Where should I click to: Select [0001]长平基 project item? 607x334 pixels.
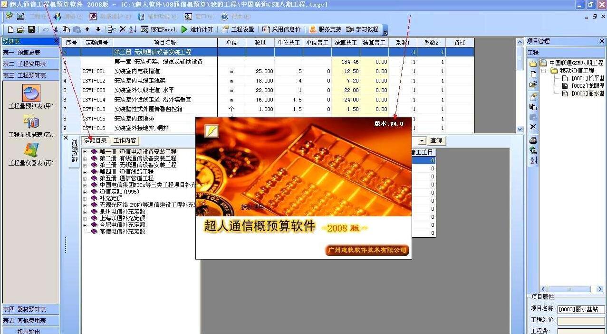pyautogui.click(x=588, y=78)
